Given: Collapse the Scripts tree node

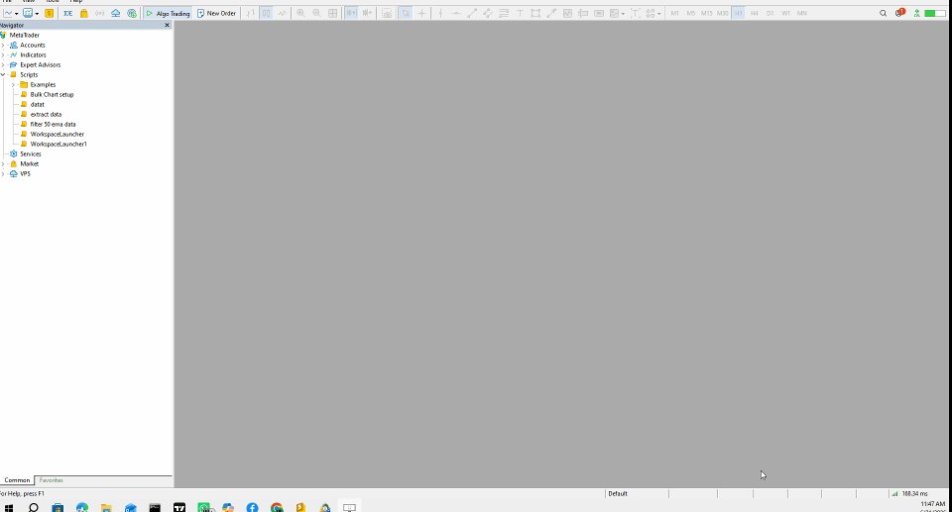Looking at the screenshot, I should (x=3, y=74).
